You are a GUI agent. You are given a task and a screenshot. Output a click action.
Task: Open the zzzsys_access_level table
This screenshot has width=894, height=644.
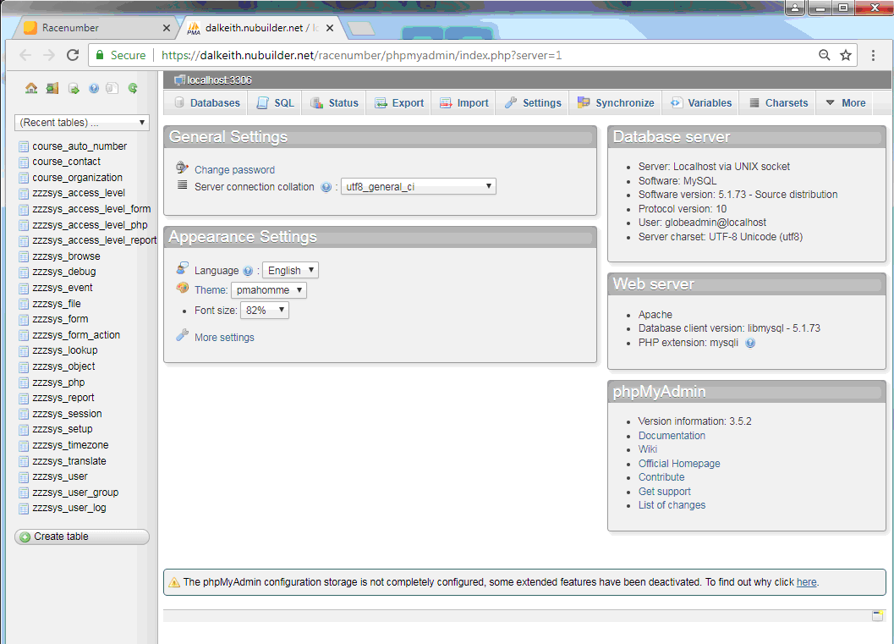(79, 194)
